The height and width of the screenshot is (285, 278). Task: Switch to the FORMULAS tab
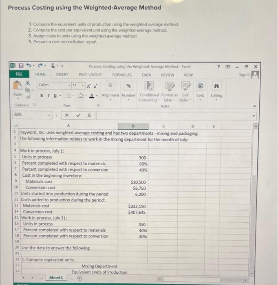pos(122,75)
